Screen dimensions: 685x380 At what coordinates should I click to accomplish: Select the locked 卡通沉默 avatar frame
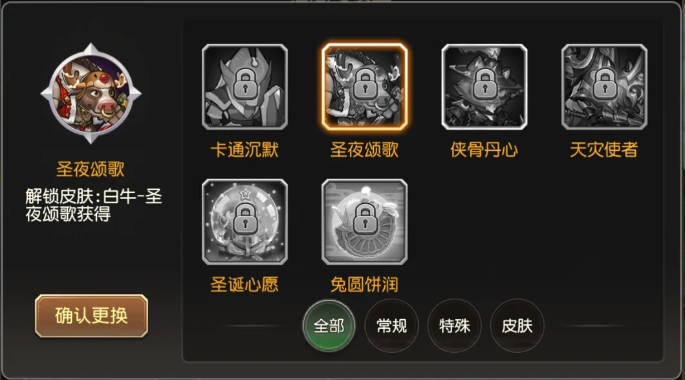[x=245, y=87]
